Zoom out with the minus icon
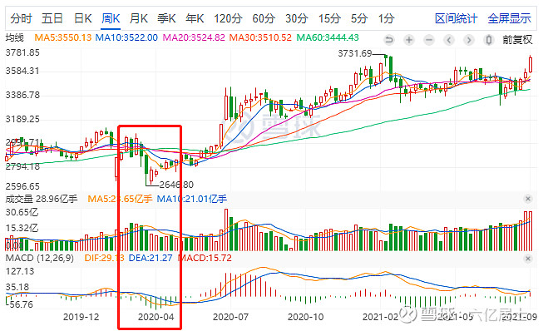Screen dimensions: 543x331 pos(429,40)
